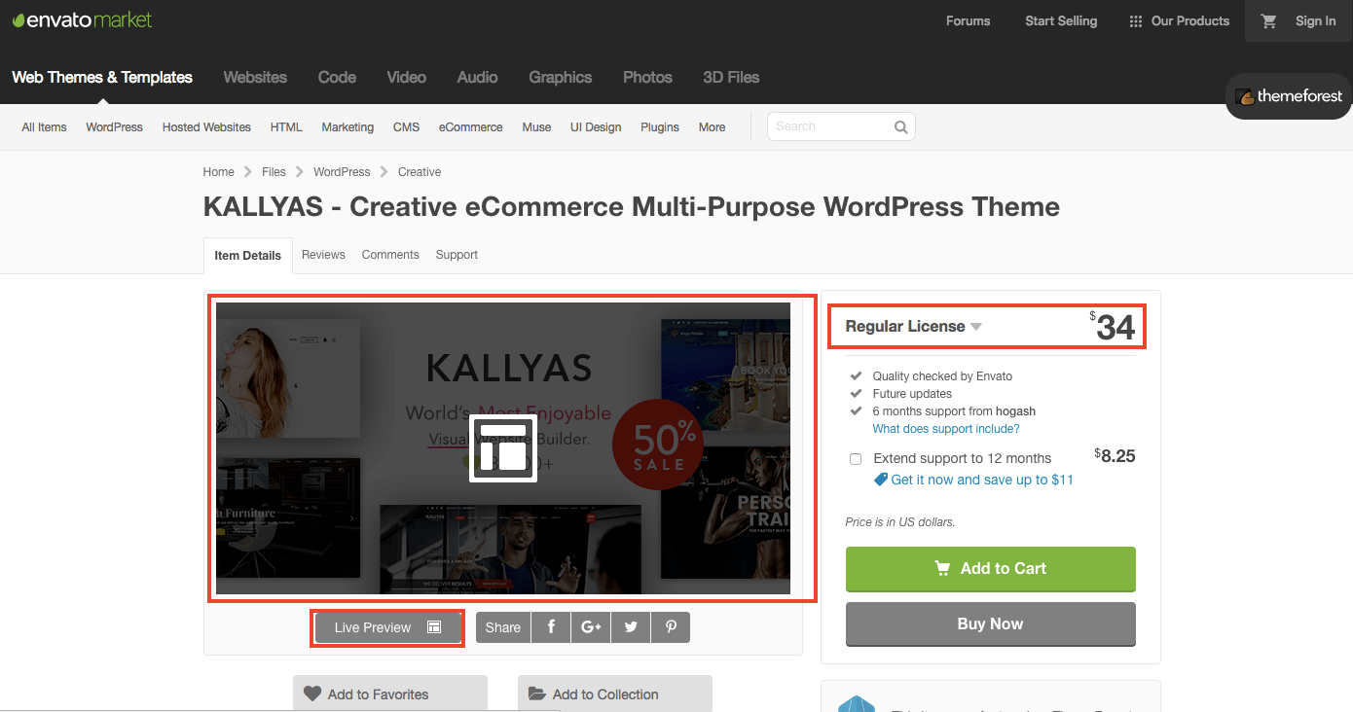The image size is (1353, 712).
Task: Click preview layout icon over theme image
Action: pyautogui.click(x=503, y=448)
